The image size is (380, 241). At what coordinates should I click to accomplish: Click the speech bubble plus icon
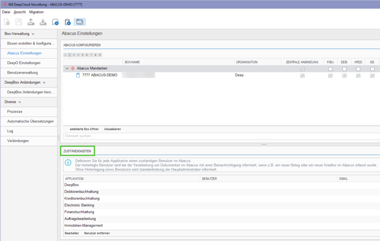pos(55,22)
